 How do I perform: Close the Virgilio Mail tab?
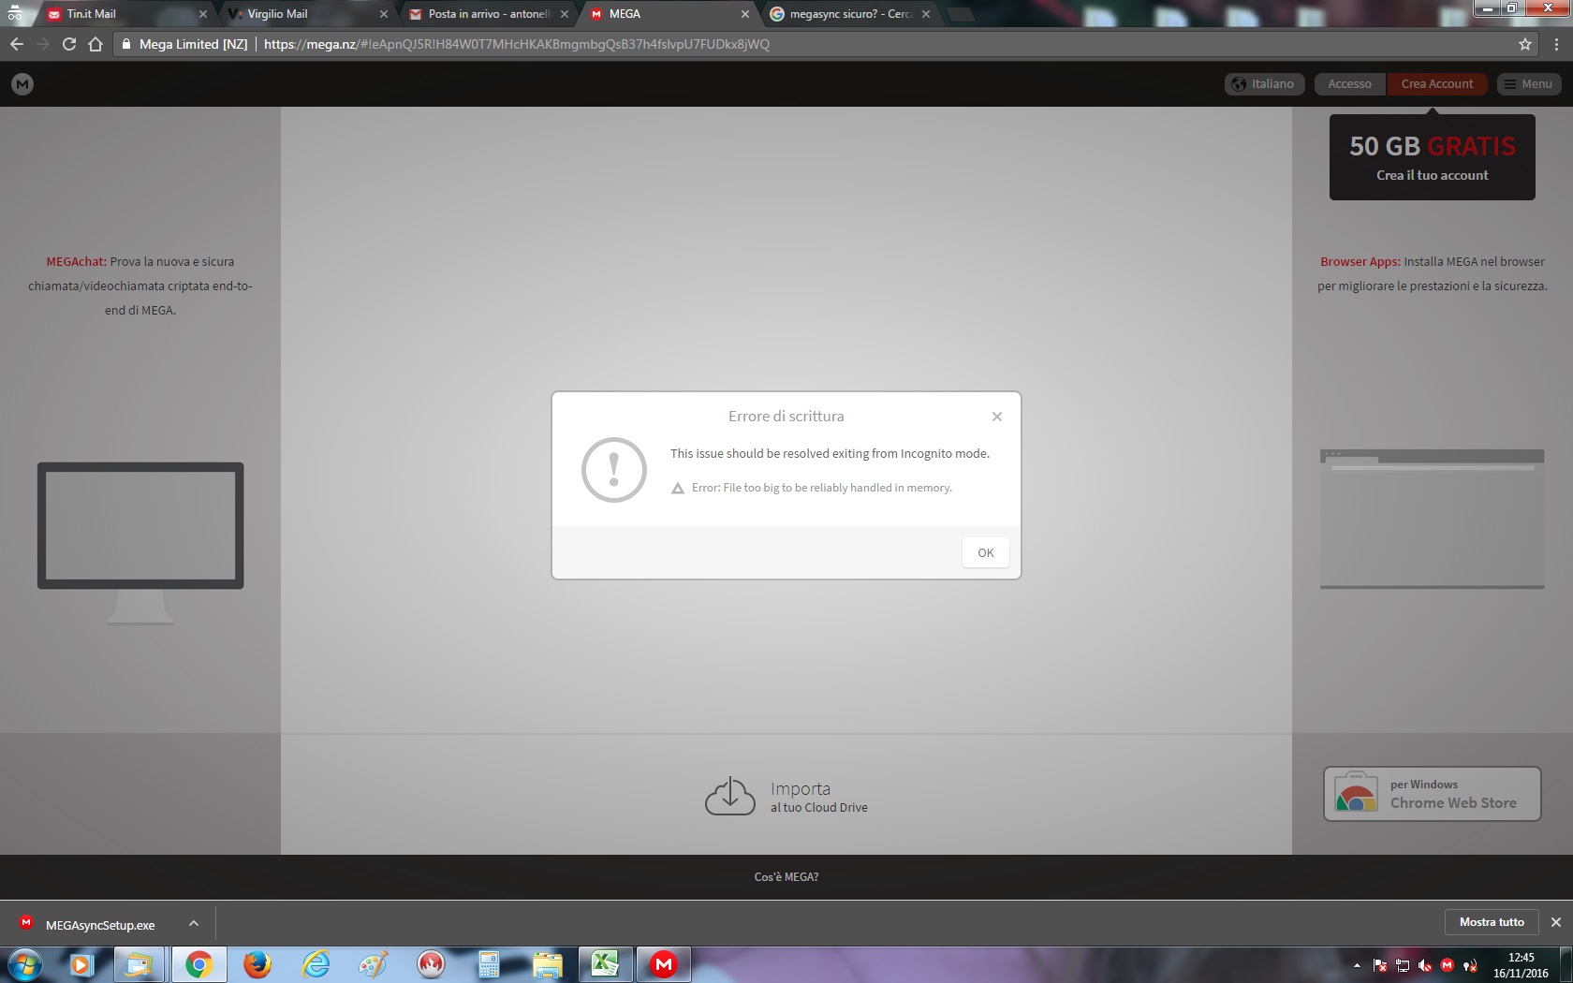point(384,14)
